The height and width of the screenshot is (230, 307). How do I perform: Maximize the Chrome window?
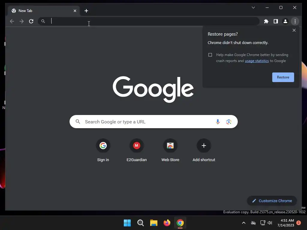pyautogui.click(x=281, y=7)
